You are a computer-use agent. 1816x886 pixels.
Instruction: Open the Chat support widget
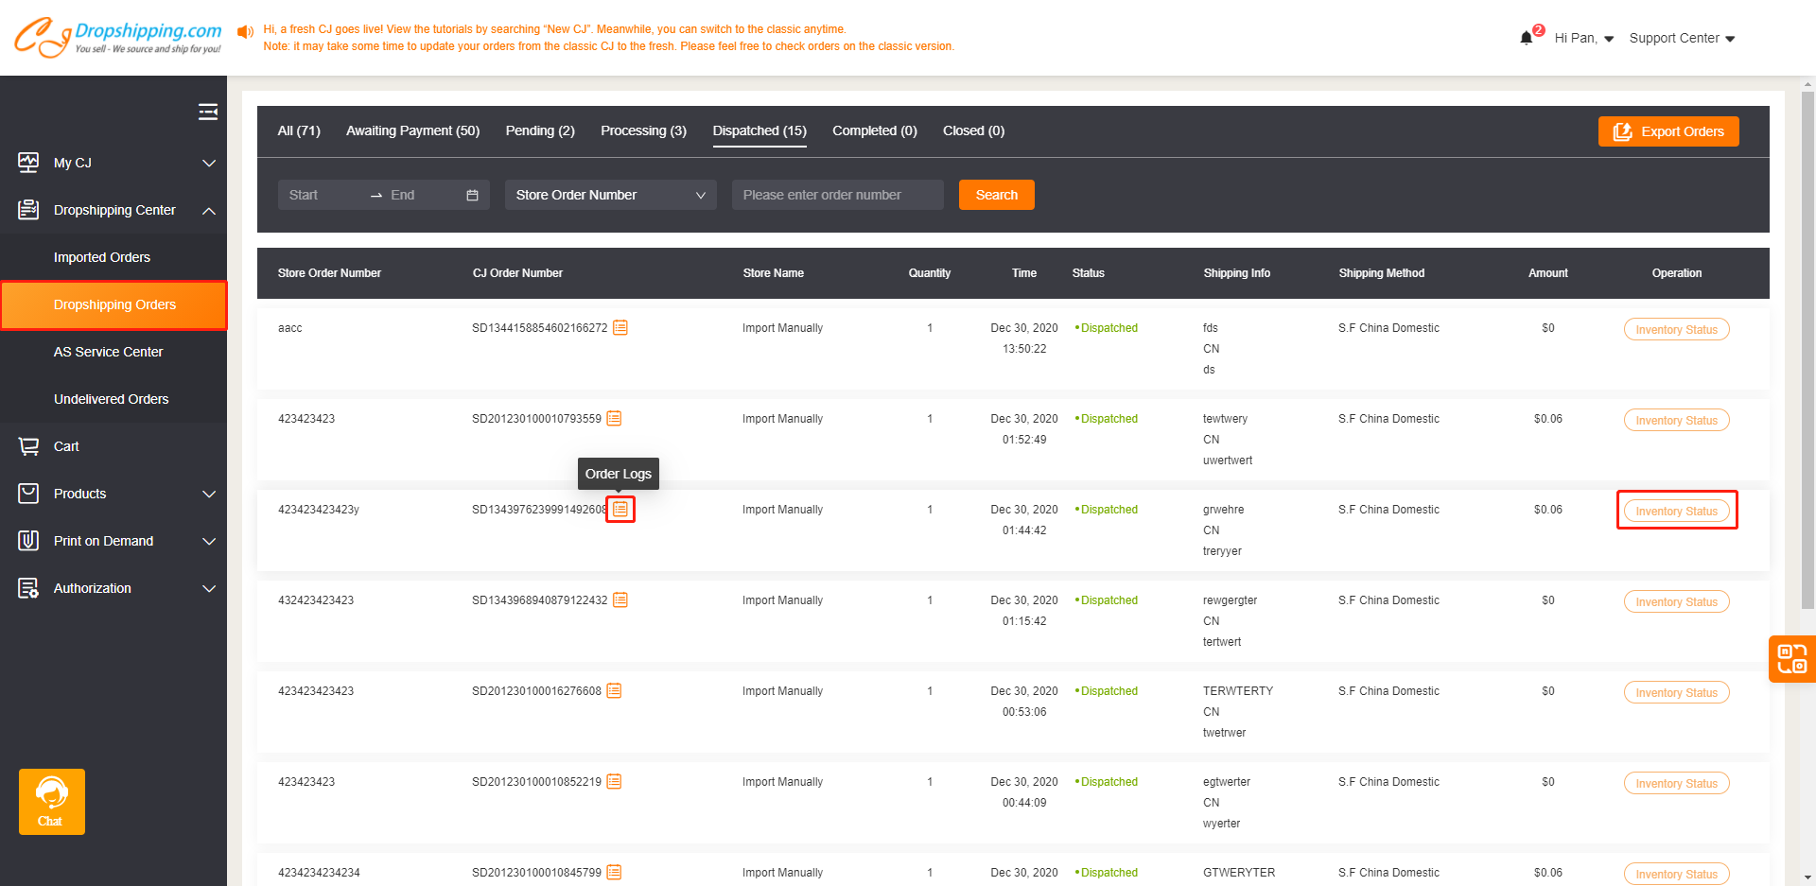tap(51, 801)
